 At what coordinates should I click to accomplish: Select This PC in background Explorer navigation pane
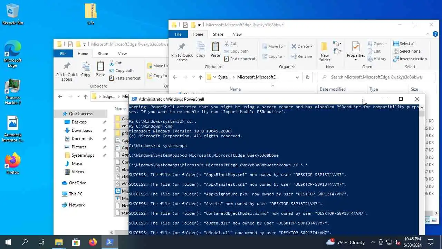pos(76,194)
